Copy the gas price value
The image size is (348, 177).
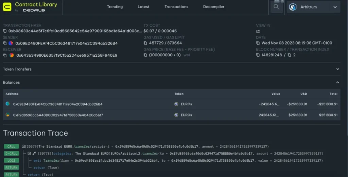tap(145, 55)
